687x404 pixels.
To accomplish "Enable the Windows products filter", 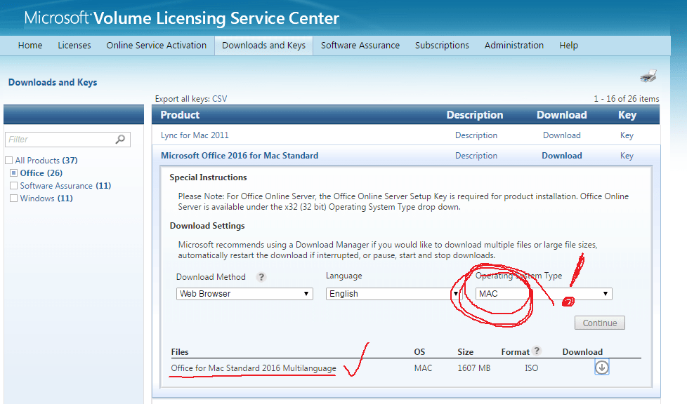I will (x=12, y=198).
